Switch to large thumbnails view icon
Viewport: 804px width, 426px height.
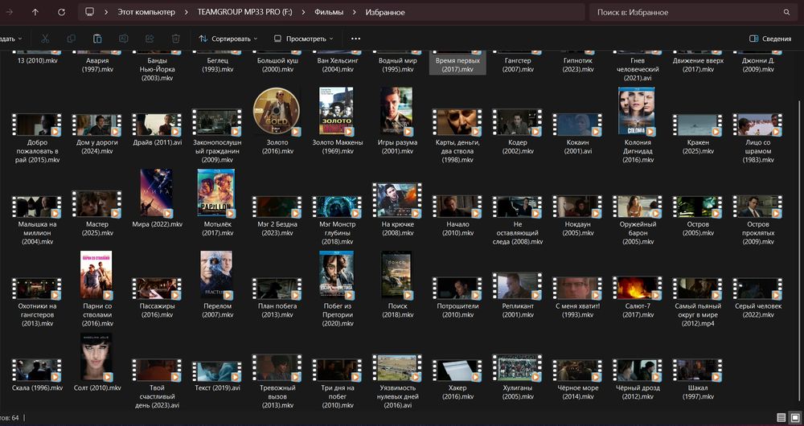click(x=795, y=417)
